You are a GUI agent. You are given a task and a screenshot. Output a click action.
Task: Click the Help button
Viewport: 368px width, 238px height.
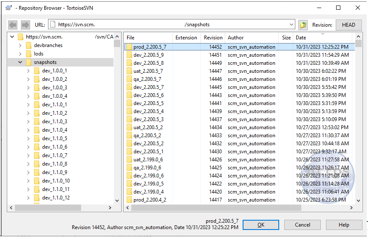pos(344,225)
